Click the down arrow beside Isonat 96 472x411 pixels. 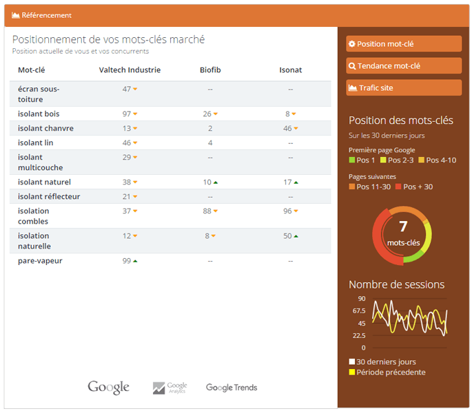pyautogui.click(x=296, y=211)
